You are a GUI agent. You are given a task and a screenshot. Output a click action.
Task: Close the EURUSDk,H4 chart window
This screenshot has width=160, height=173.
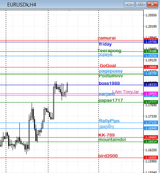pos(153,4)
